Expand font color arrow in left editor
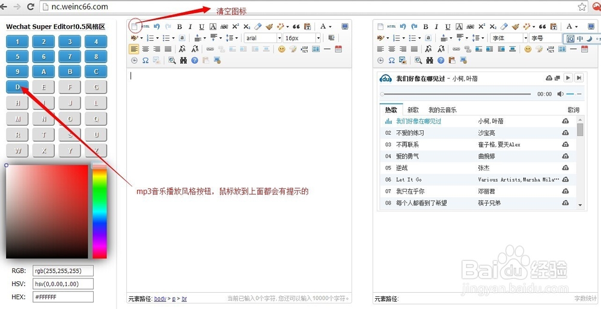This screenshot has width=601, height=309. pyautogui.click(x=331, y=27)
